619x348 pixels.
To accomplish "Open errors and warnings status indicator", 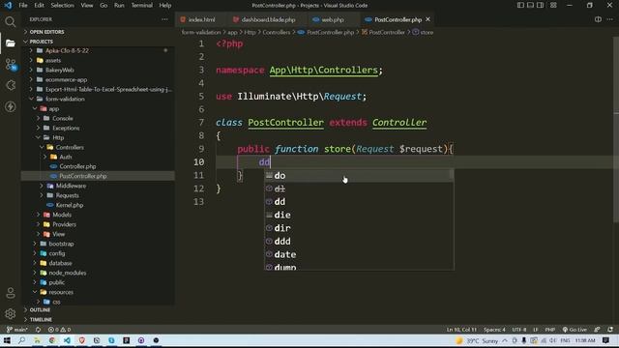I will [59, 330].
